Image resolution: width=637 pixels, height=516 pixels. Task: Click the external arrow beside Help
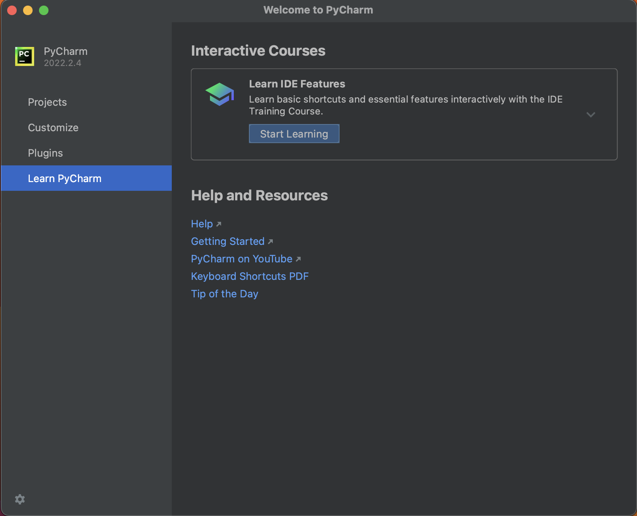[219, 224]
